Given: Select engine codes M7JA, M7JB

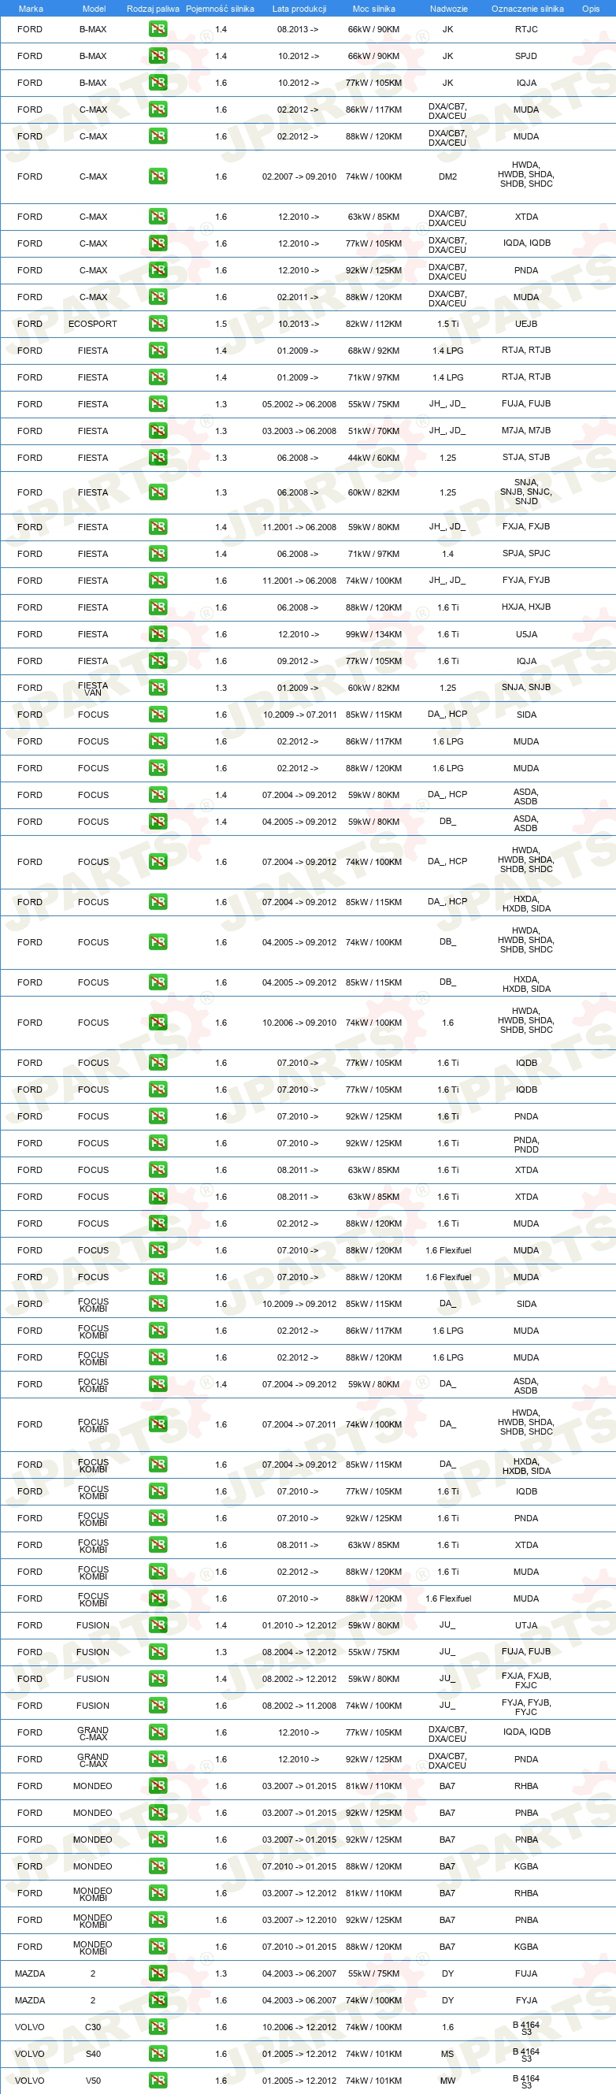Looking at the screenshot, I should (x=525, y=431).
